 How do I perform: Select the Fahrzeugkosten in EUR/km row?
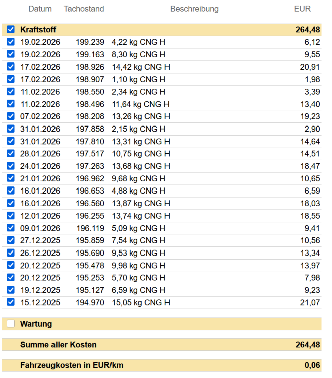[x=161, y=365]
